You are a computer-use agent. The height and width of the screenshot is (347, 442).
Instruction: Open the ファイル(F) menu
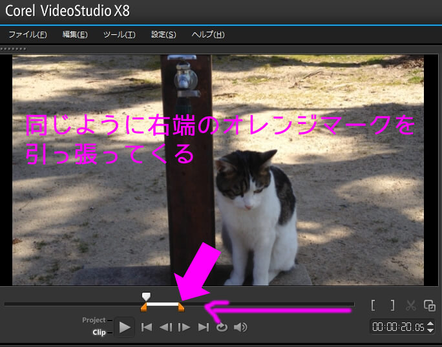click(x=28, y=35)
